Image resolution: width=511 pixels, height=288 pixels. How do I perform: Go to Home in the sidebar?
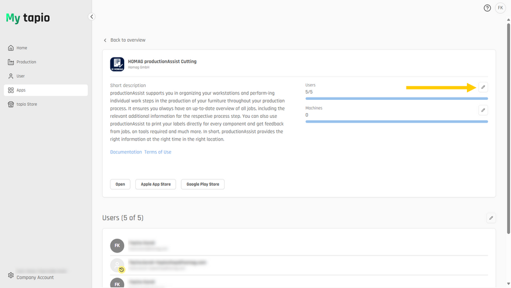(46, 48)
